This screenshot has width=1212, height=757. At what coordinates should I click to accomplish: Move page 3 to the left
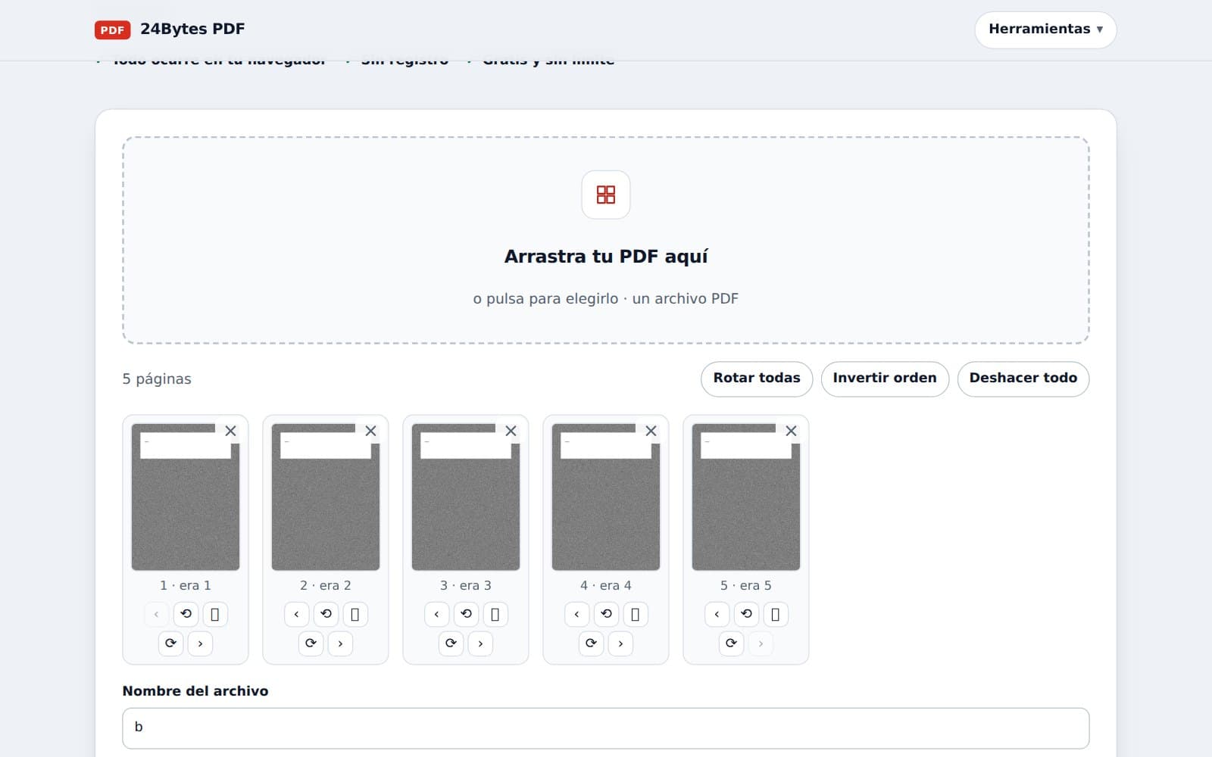point(436,614)
